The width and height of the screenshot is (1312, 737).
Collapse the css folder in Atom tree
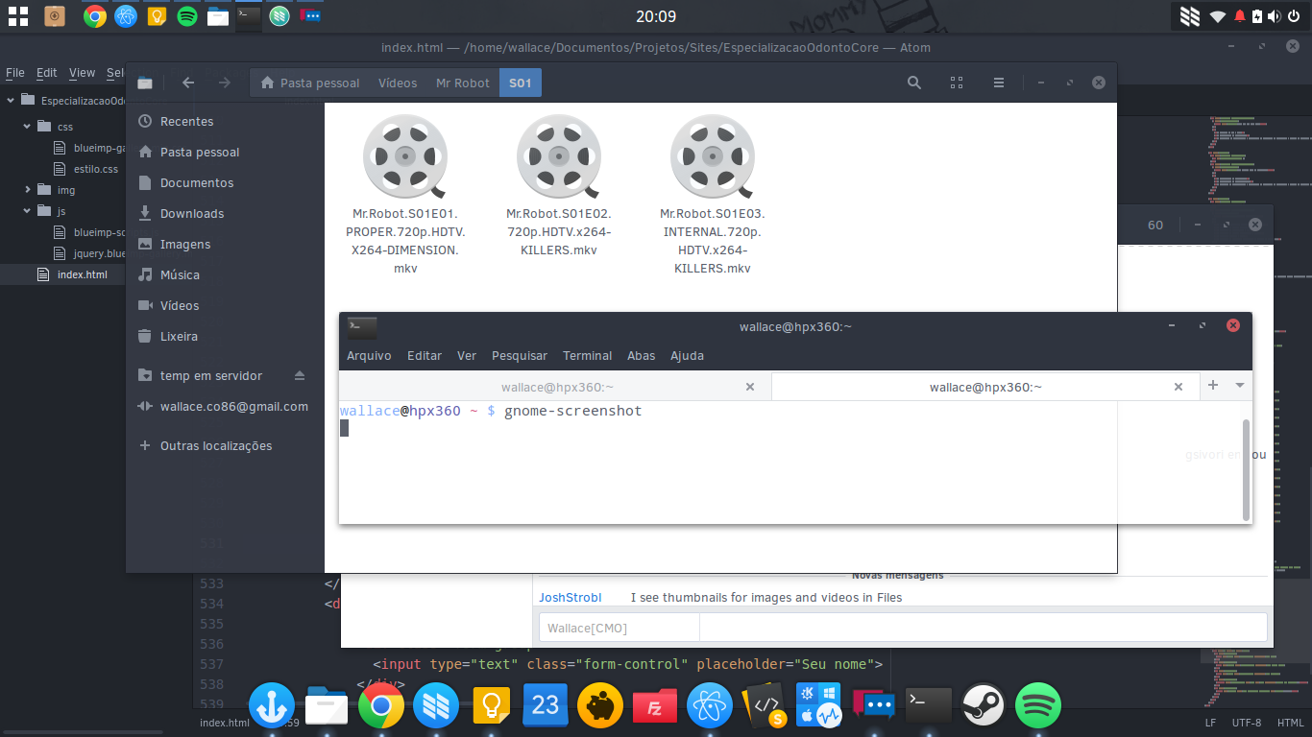pos(29,126)
